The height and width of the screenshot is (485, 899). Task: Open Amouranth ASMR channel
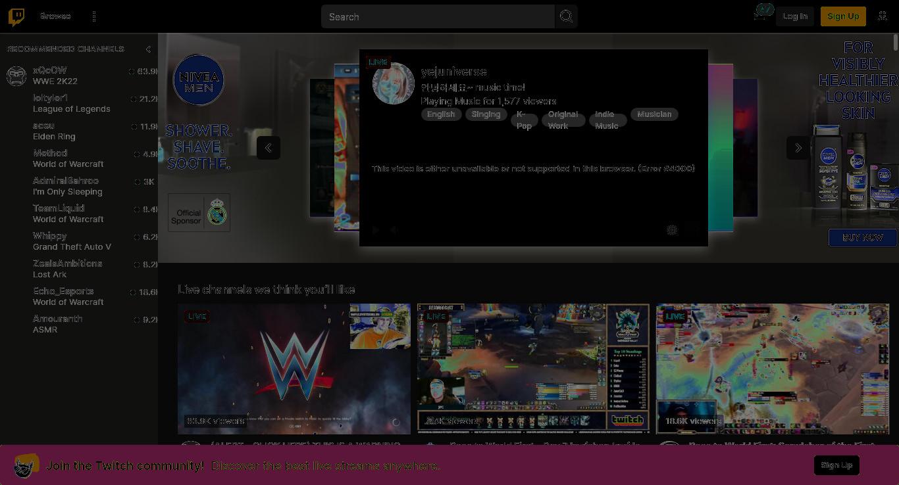(79, 324)
